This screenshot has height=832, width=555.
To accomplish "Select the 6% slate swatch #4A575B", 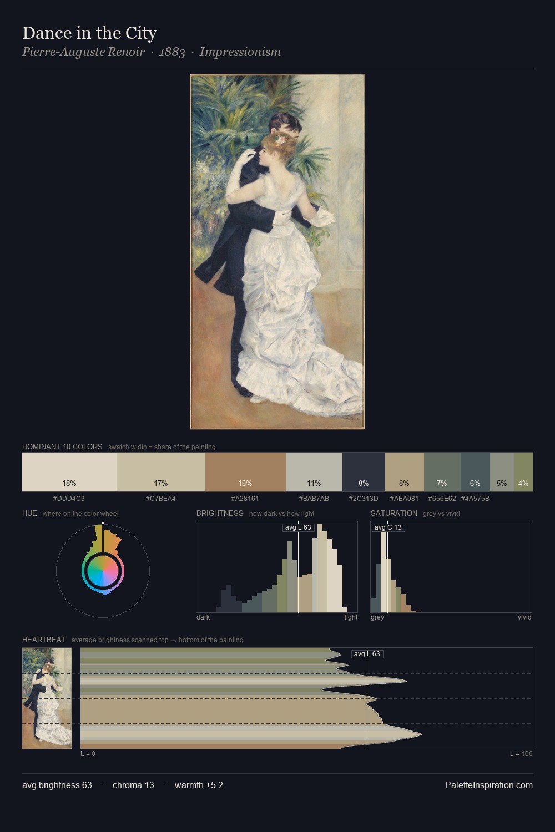I will tap(475, 472).
